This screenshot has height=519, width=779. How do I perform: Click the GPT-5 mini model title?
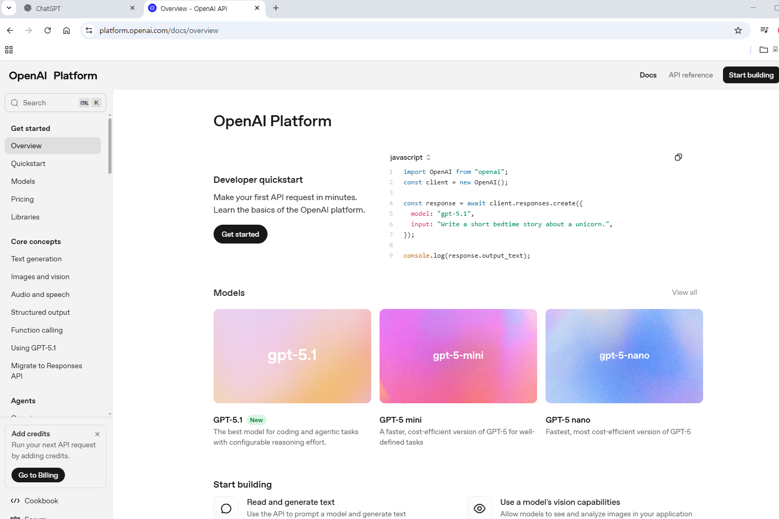[400, 419]
